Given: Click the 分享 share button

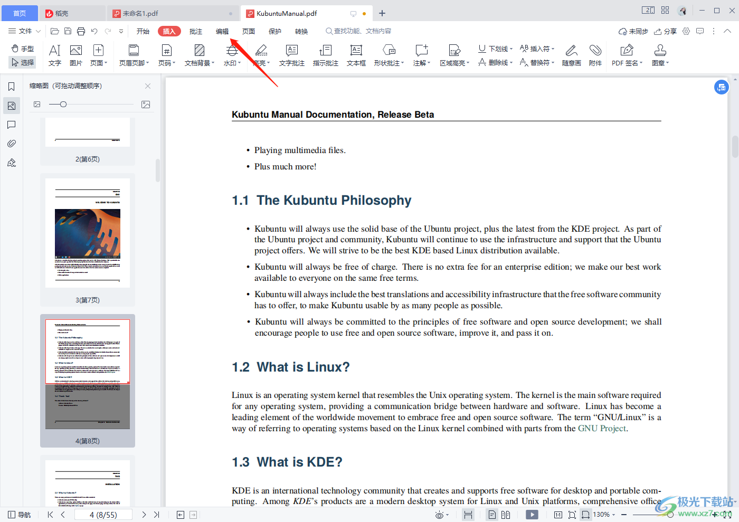Looking at the screenshot, I should point(665,31).
